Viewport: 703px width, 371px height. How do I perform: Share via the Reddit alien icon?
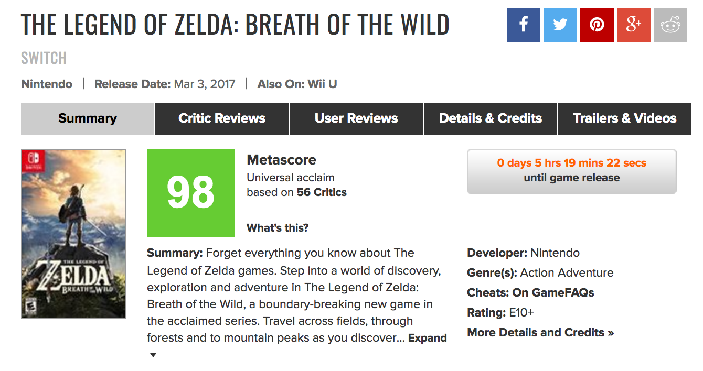point(670,25)
